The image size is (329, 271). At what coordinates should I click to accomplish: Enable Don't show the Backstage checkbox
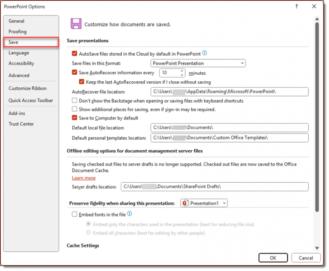click(74, 101)
